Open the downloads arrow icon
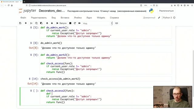Image resolution: width=194 pixels, height=109 pixels. (172, 5)
